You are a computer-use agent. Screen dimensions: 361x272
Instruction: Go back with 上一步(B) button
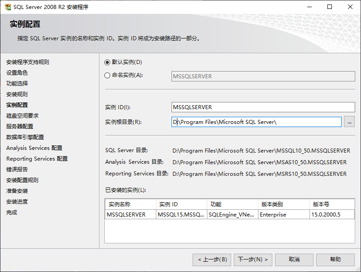coord(212,259)
